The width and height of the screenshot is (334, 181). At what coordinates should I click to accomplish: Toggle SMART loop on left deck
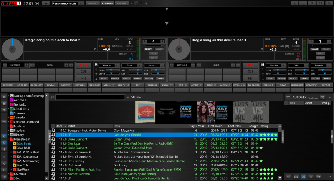148,49
